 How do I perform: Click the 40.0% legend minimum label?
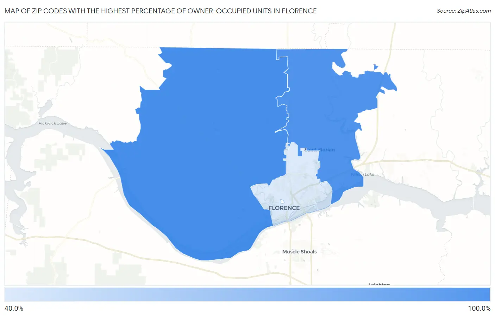point(14,309)
